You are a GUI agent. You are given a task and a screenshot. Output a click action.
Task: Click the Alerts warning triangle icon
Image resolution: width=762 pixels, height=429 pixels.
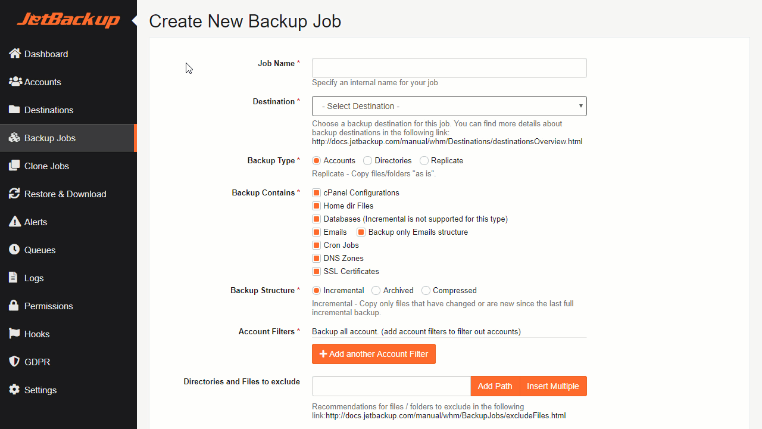[x=14, y=222]
